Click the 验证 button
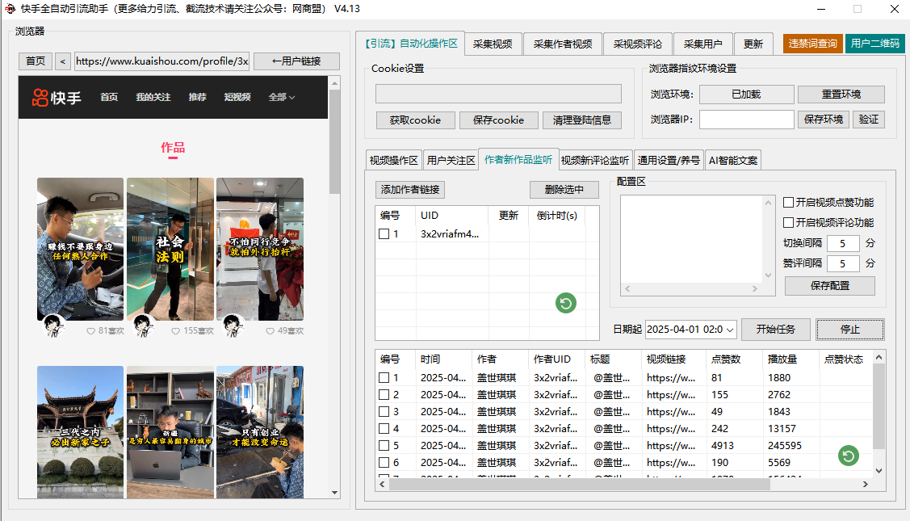The image size is (910, 521). [x=869, y=119]
